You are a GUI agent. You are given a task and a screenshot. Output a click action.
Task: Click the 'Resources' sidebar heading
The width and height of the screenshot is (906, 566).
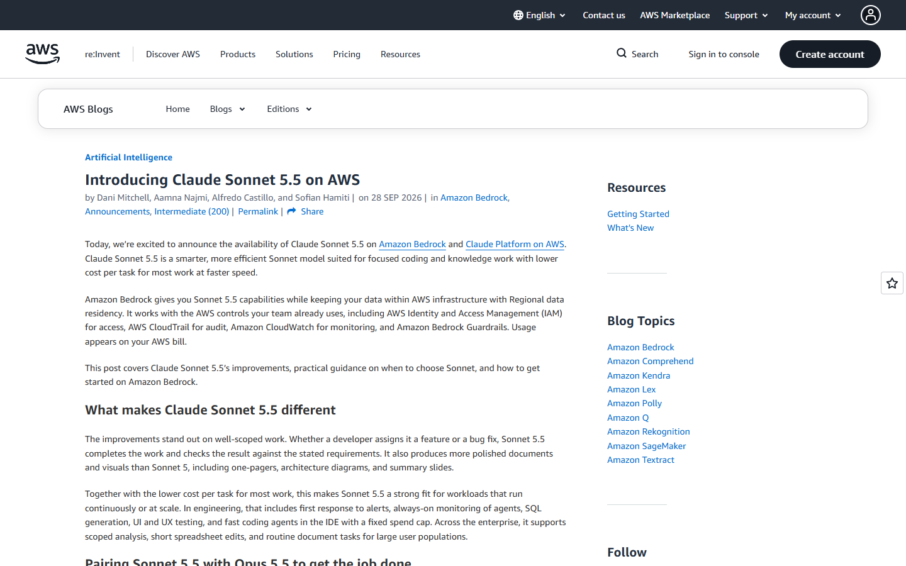tap(636, 187)
